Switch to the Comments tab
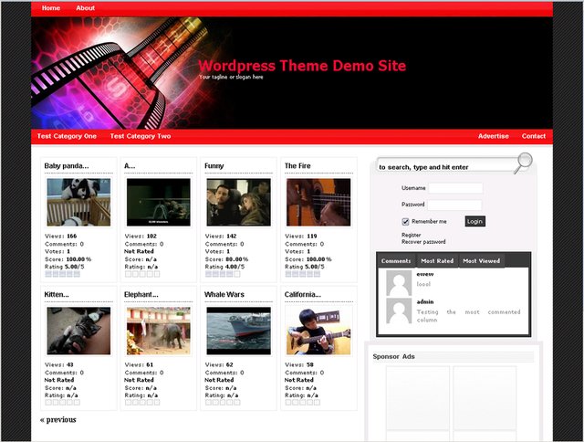The height and width of the screenshot is (442, 584). point(396,261)
